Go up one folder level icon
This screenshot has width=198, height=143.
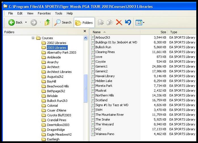point(47,22)
